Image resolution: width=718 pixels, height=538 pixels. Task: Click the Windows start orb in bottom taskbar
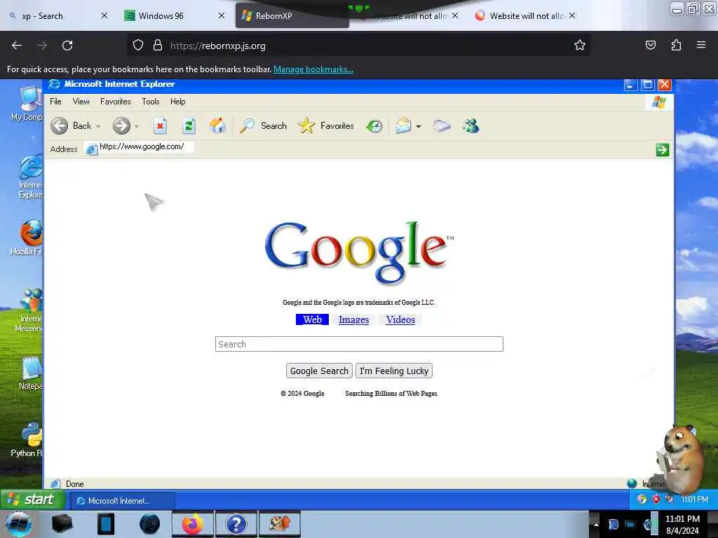pyautogui.click(x=18, y=524)
